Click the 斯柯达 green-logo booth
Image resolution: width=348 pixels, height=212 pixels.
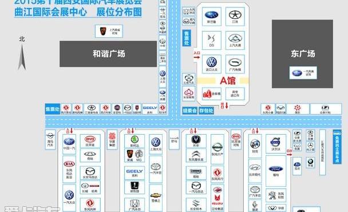135,141
